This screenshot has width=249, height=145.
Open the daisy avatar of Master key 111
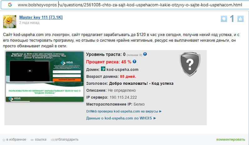pos(10,22)
